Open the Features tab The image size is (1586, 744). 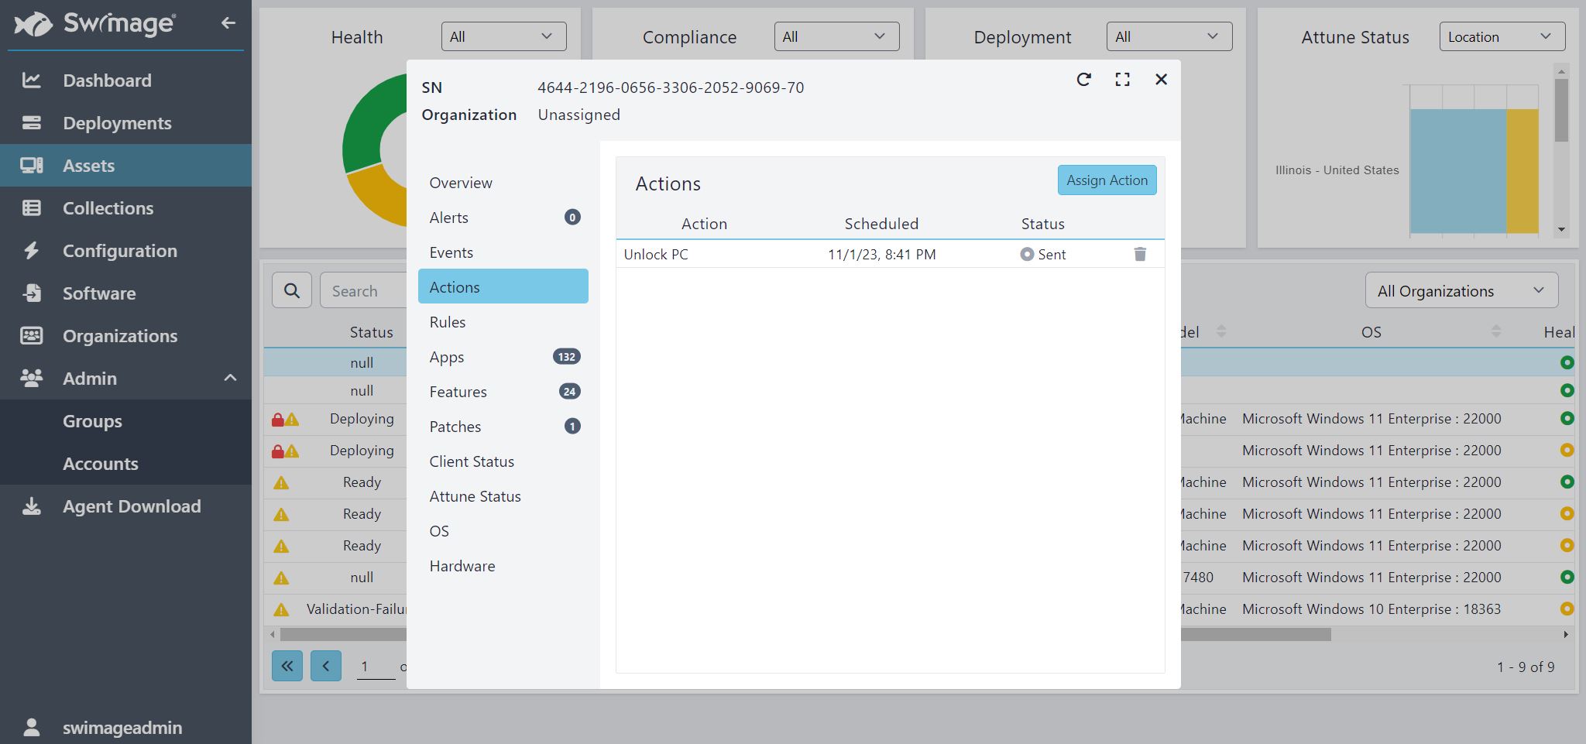coord(503,392)
